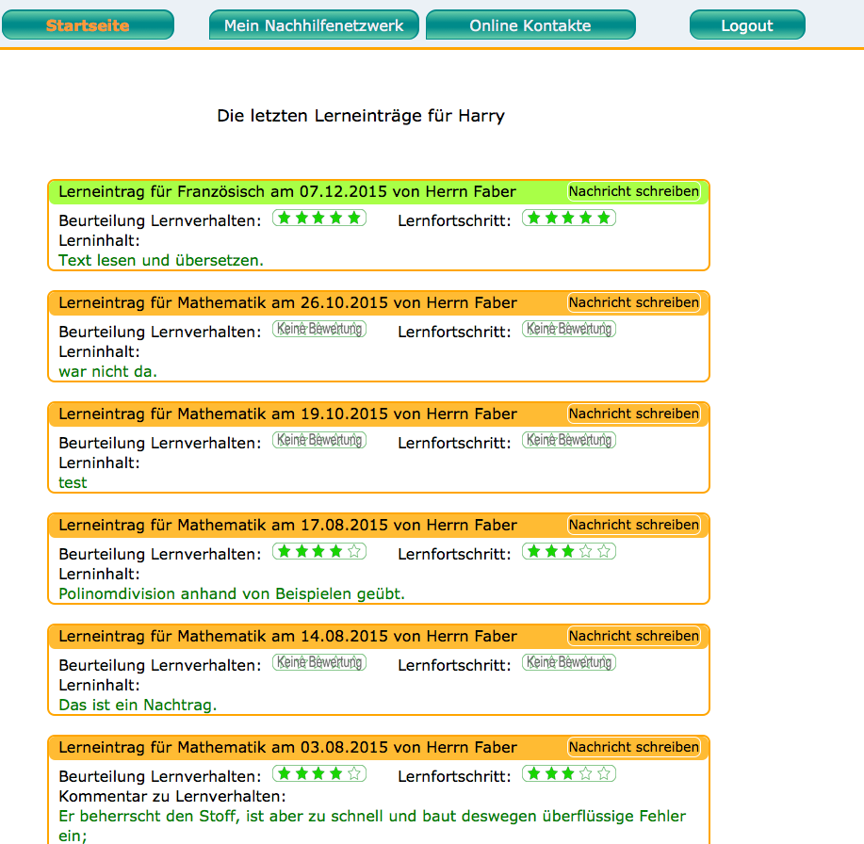Screen dimensions: 864x844
Task: Click Lernverhalten stars for 03.08.2015 entry
Action: click(x=319, y=773)
